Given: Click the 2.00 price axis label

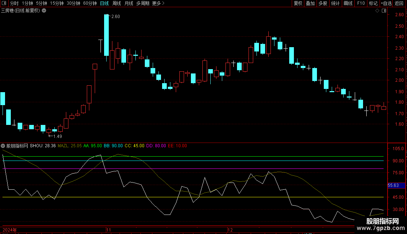Looking at the screenshot, I should pyautogui.click(x=399, y=80).
